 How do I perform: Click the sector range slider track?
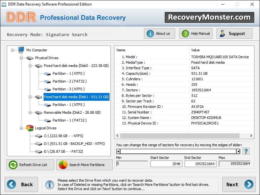[178, 151]
